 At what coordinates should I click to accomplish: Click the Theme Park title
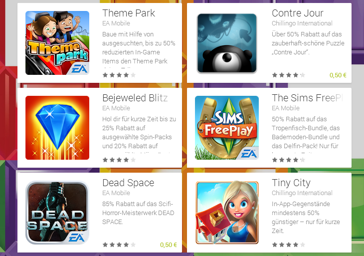(129, 13)
